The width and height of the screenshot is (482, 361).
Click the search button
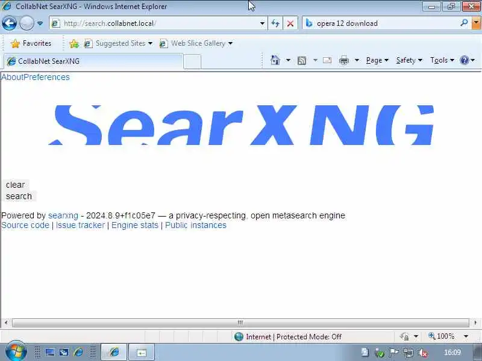click(19, 196)
